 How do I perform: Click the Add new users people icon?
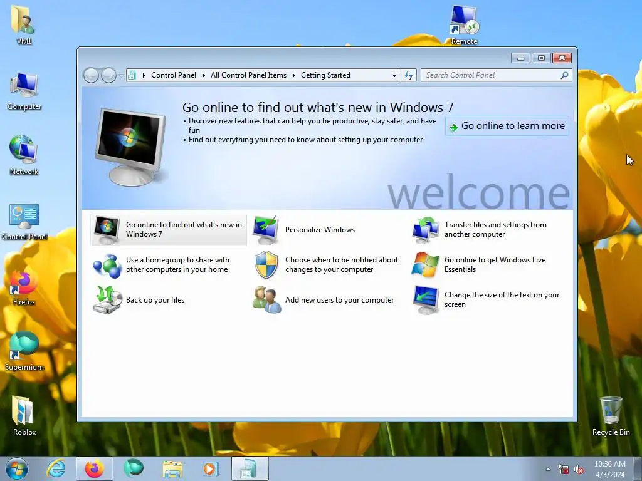pyautogui.click(x=266, y=300)
